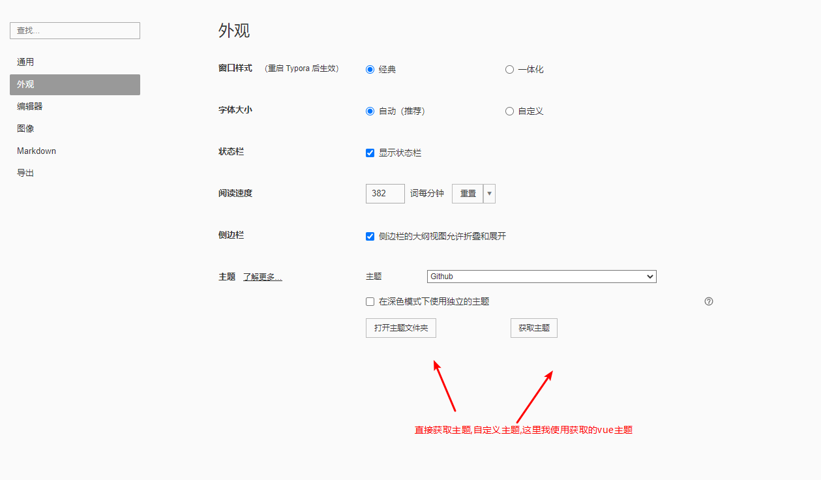Screen dimensions: 821x480
Task: Click the 获取主题 button
Action: click(x=533, y=328)
